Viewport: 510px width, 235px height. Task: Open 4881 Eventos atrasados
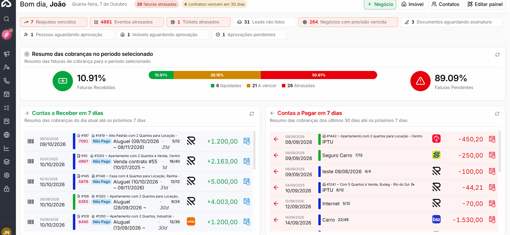pos(127,22)
